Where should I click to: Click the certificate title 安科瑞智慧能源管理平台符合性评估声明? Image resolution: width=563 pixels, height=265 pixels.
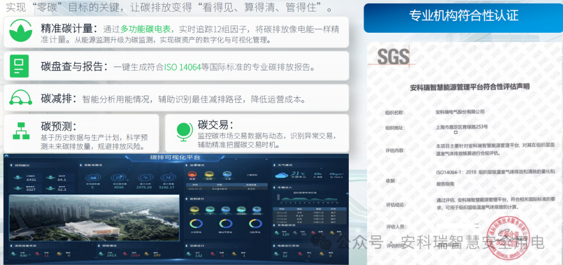click(469, 87)
